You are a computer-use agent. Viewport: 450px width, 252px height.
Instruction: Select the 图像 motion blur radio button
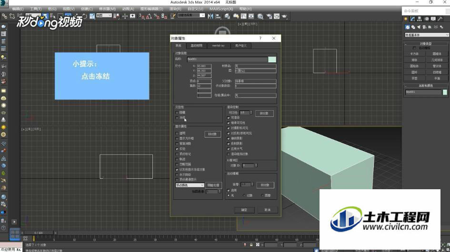(x=262, y=195)
